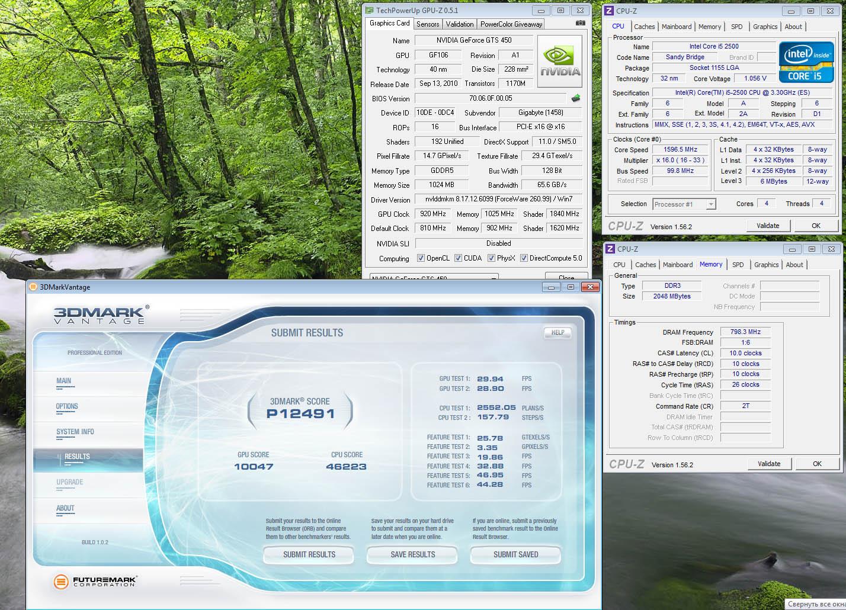Click the GPU-Z Close button
846x610 pixels.
pyautogui.click(x=566, y=277)
